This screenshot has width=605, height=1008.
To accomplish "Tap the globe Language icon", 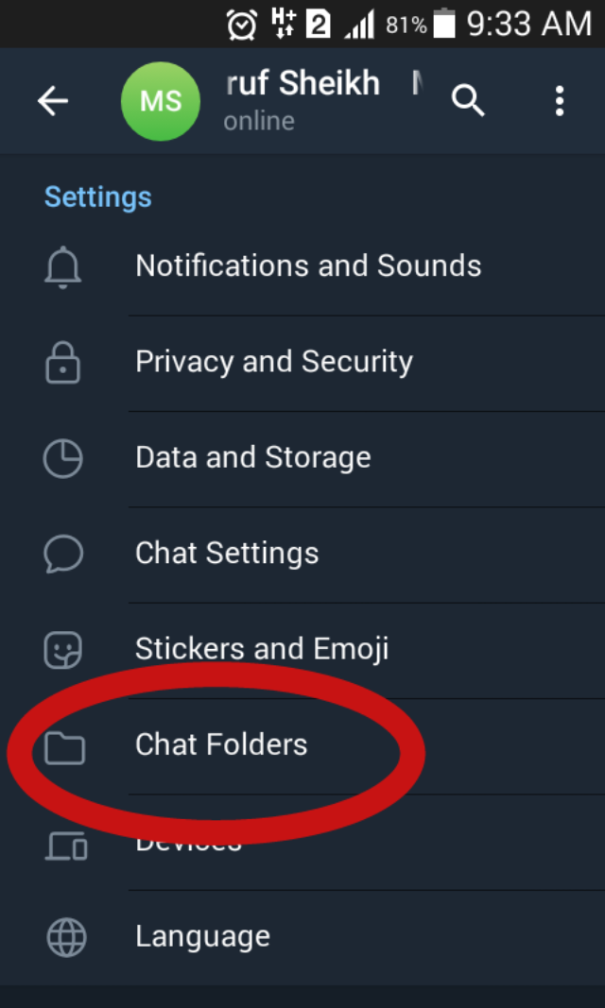I will pos(65,937).
